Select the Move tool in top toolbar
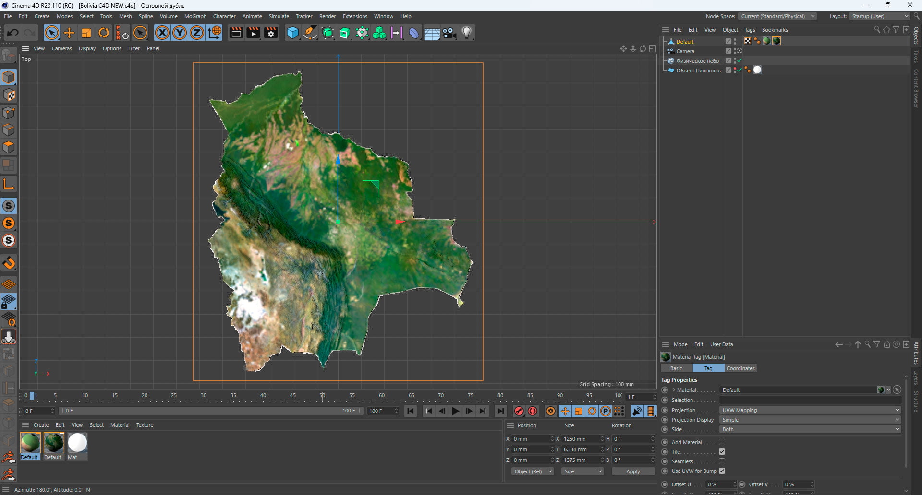 69,33
